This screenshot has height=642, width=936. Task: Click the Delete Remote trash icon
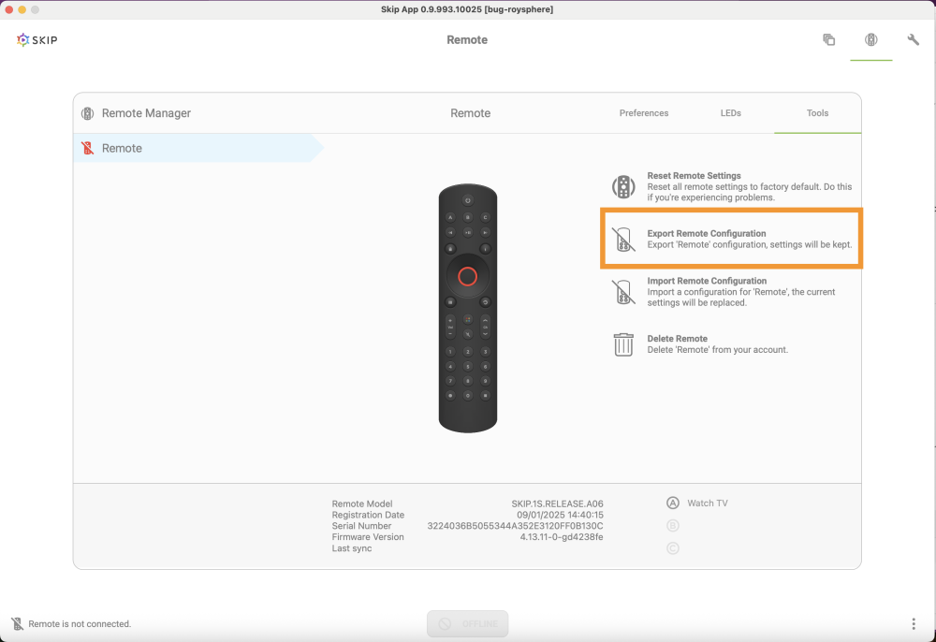tap(623, 344)
